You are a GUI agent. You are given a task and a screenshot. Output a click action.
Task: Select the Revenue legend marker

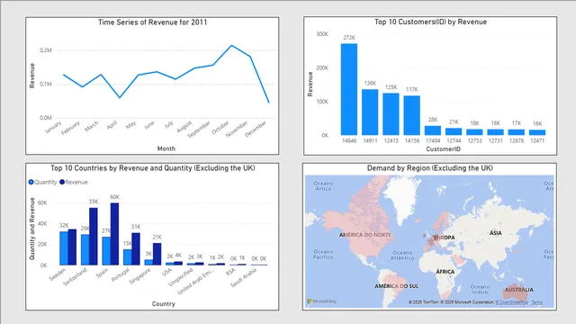(x=62, y=182)
